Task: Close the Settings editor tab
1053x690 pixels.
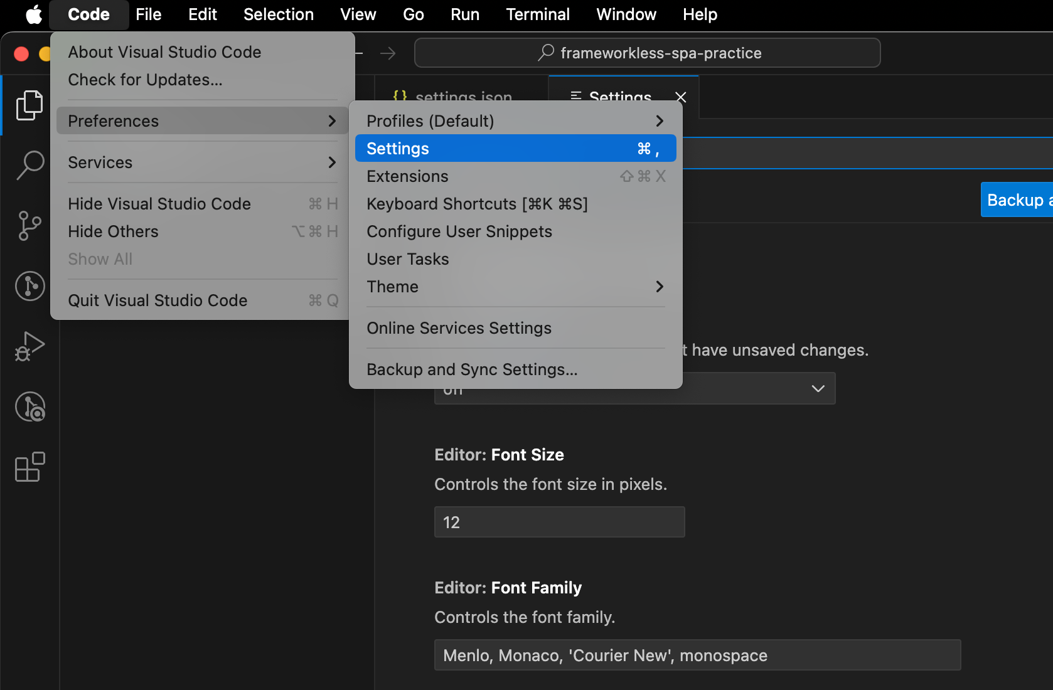Action: click(681, 97)
